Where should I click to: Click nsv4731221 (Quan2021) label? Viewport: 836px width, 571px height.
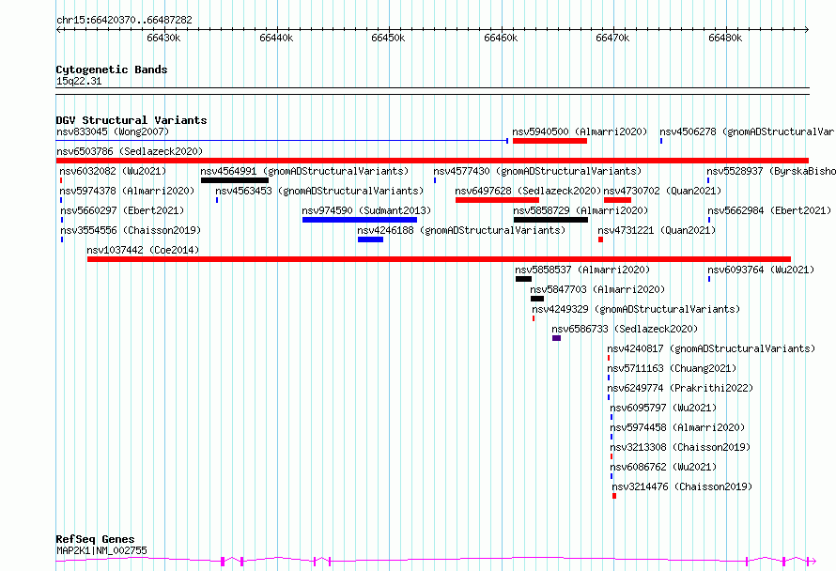657,230
